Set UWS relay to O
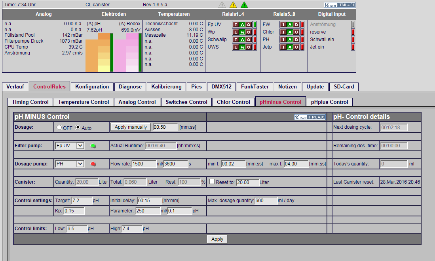Screen dimensions: 435x261 (x=249, y=47)
